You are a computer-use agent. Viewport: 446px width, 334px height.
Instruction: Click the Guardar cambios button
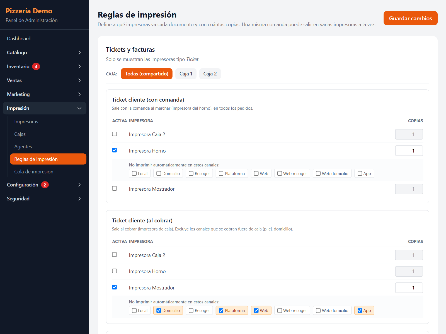(410, 18)
